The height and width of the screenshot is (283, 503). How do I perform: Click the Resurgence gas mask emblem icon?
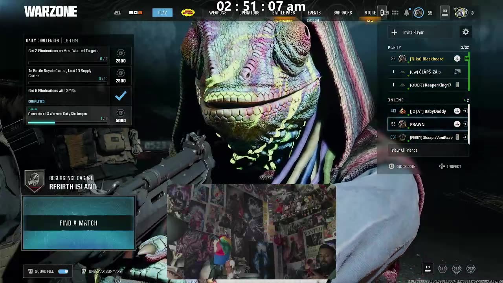(35, 182)
